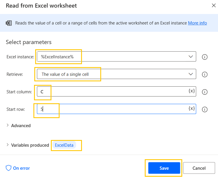
Task: Click the Save button
Action: (164, 168)
